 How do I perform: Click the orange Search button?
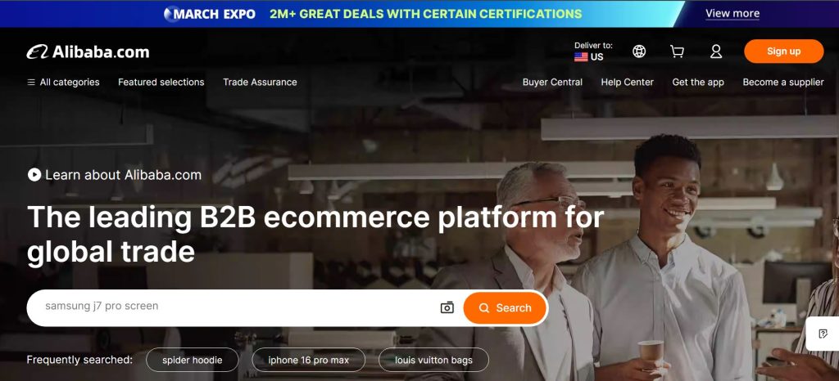[x=505, y=308]
